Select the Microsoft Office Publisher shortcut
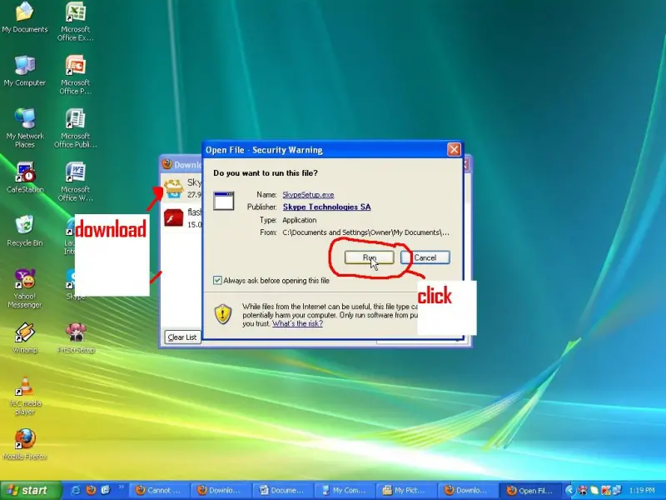Image resolution: width=666 pixels, height=500 pixels. 75,128
